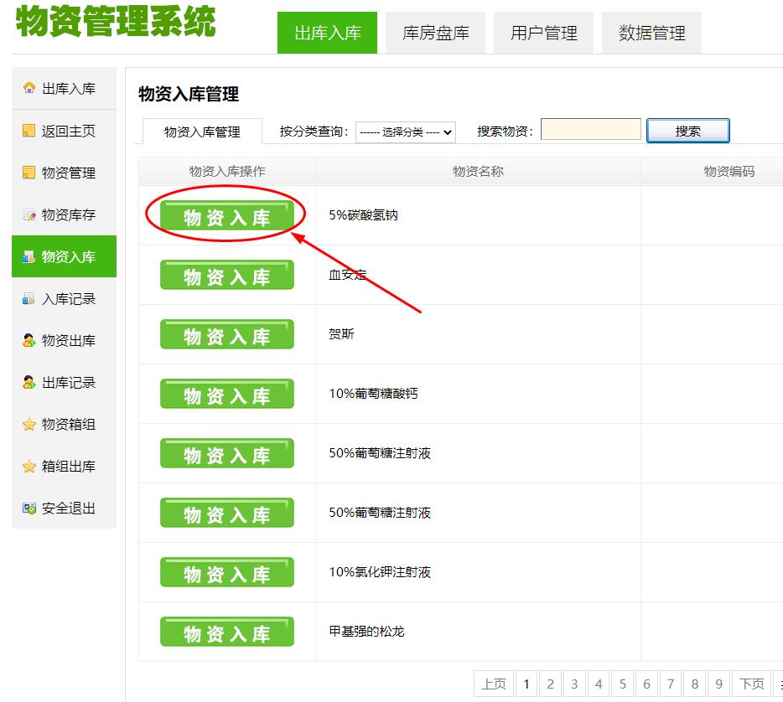Focus the 搜索物资 input field
This screenshot has width=783, height=702.
click(x=591, y=130)
